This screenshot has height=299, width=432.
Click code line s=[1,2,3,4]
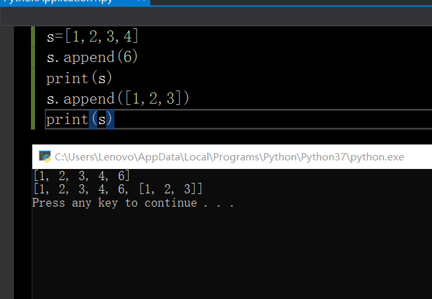pyautogui.click(x=92, y=37)
